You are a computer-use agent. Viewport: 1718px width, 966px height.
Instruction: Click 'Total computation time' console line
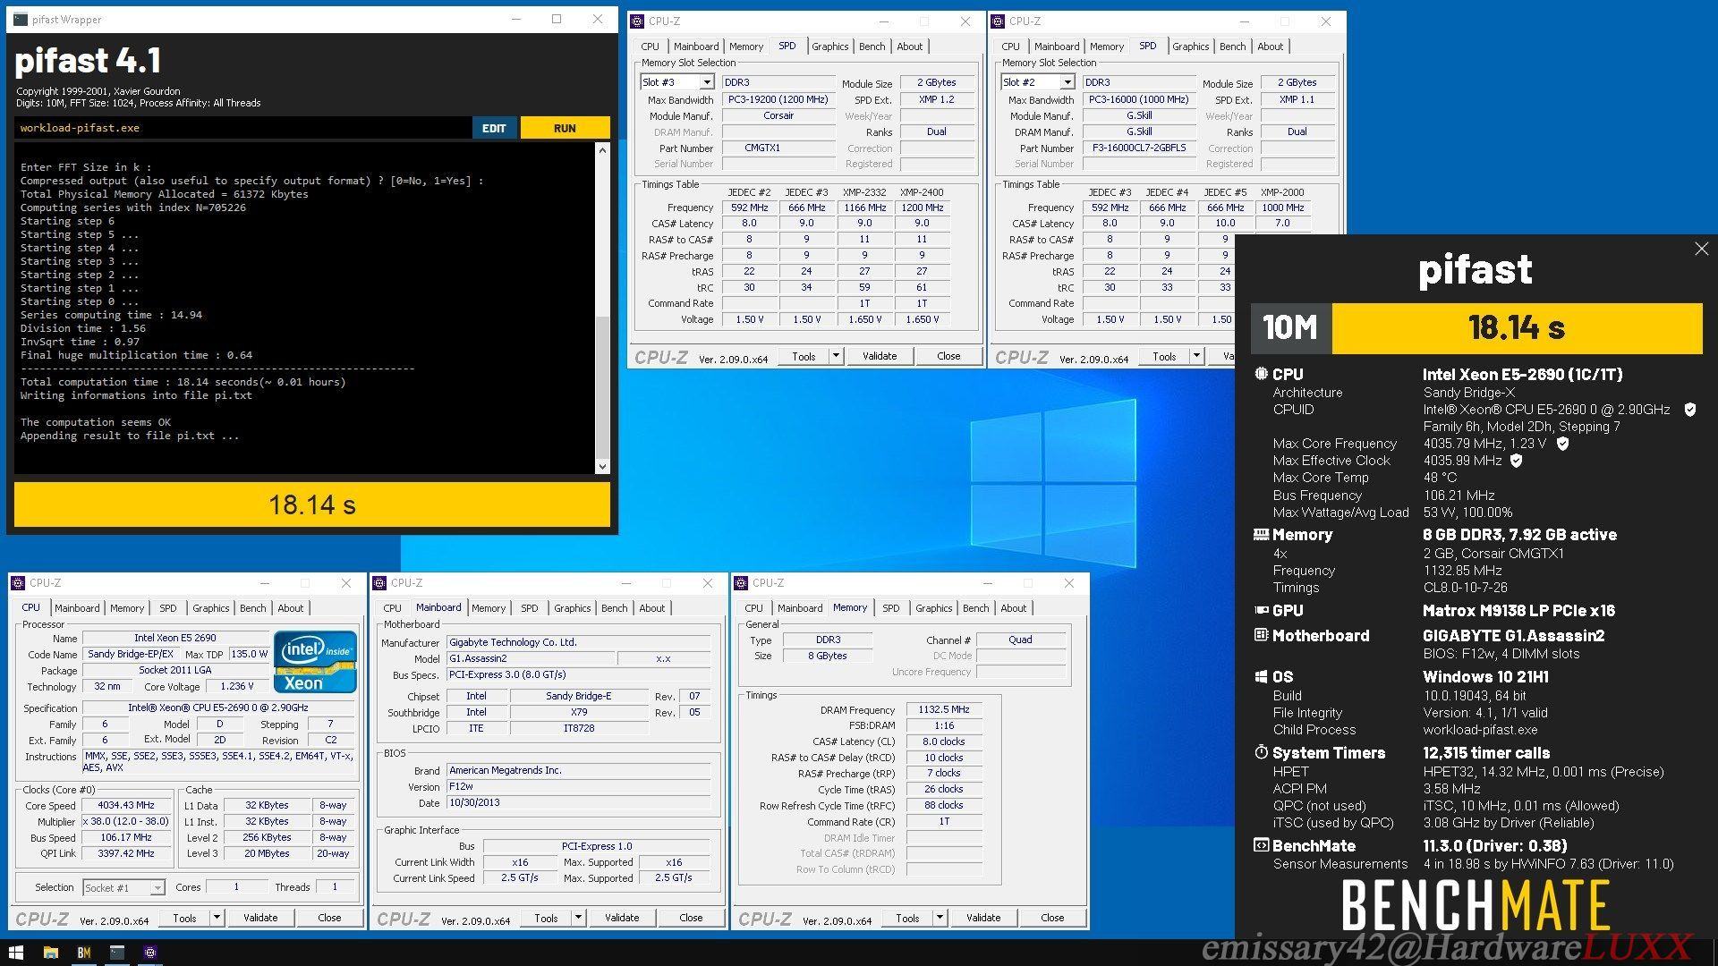pos(183,382)
